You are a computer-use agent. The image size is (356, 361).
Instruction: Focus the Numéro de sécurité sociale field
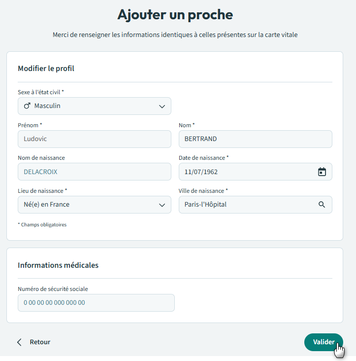tap(96, 303)
